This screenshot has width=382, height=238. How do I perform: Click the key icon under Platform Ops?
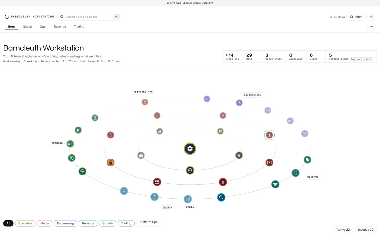click(x=145, y=102)
